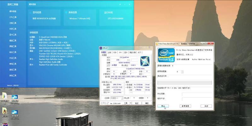The height and width of the screenshot is (126, 252).
Task: Open 烤鸡工具 in the toolbox sidebar
Action: tap(13, 64)
